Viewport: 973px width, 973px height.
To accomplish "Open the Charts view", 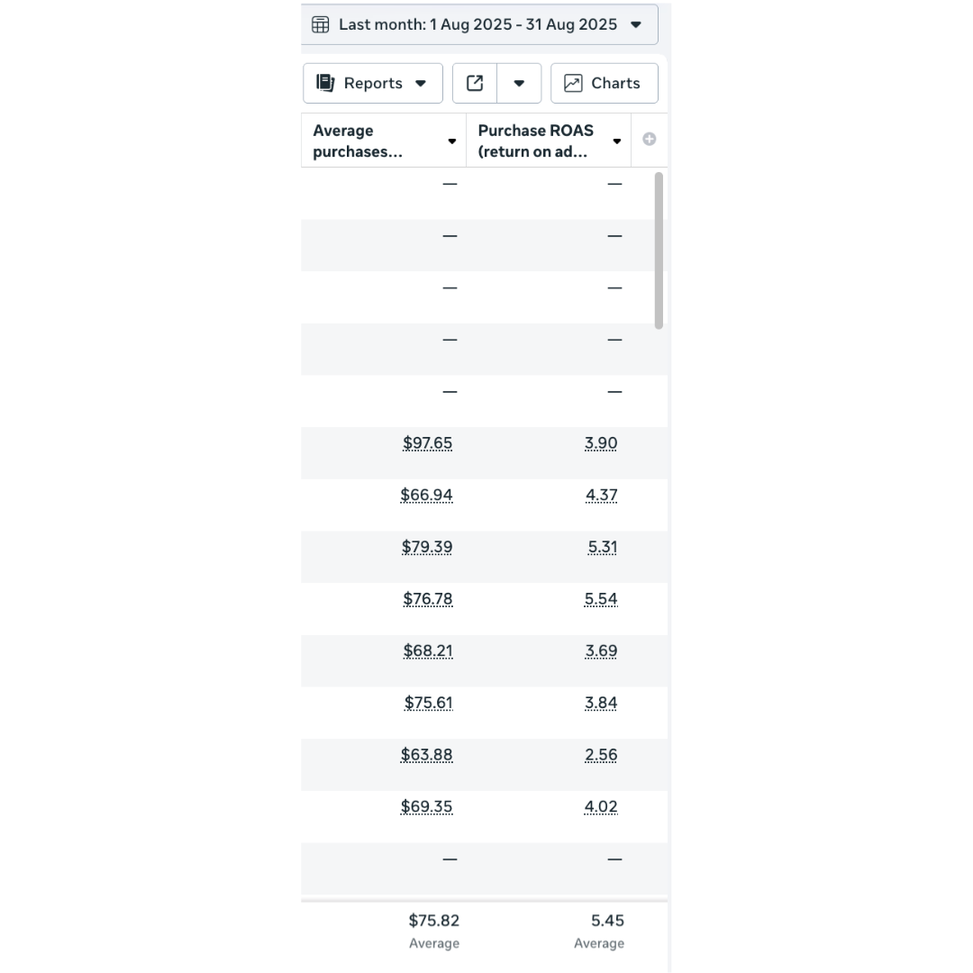I will 605,83.
